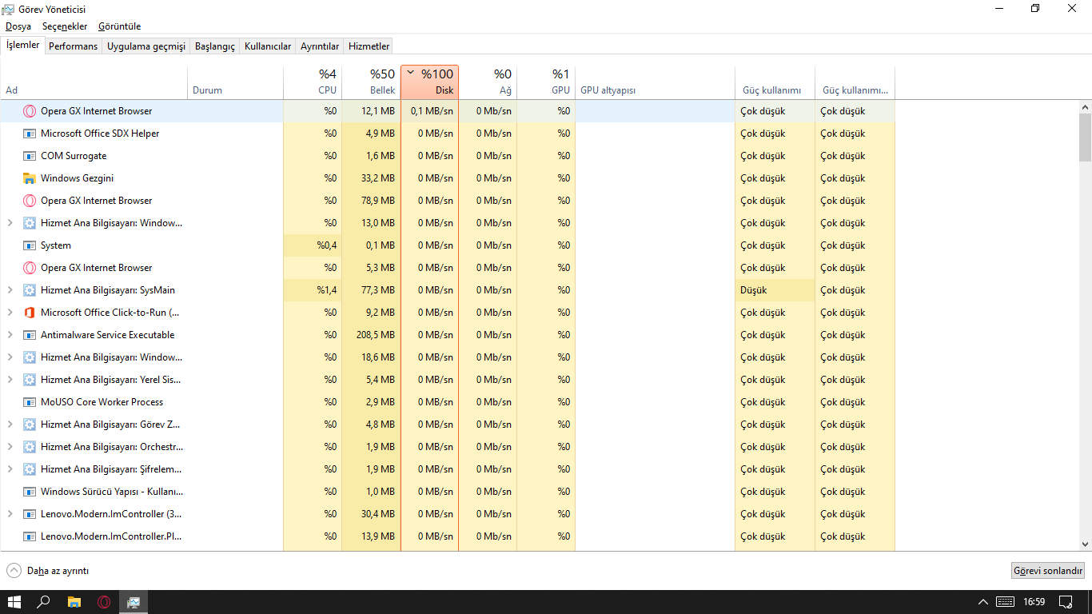Click gear icon of Hizmet Ana Bilgisayarı 18,6 MB row
This screenshot has width=1092, height=614.
coord(30,357)
